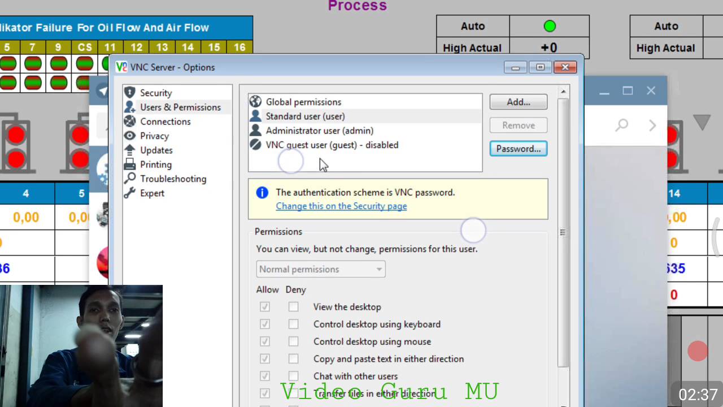The image size is (723, 407).
Task: Toggle Deny for Control desktop using keyboard
Action: 293,324
